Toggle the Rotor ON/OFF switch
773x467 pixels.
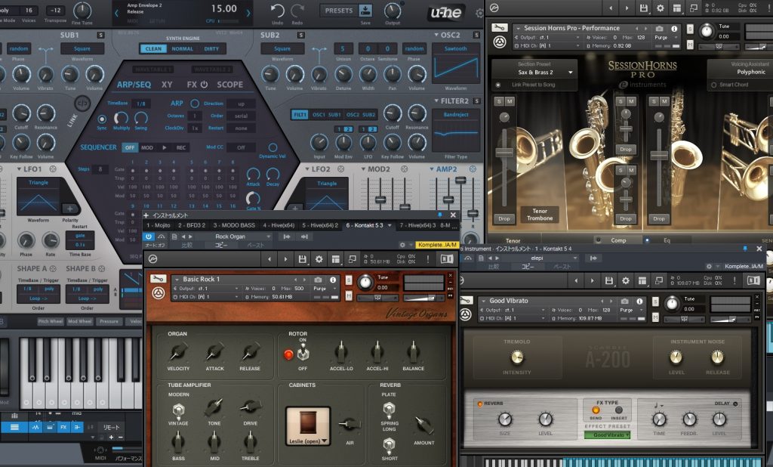(x=302, y=353)
